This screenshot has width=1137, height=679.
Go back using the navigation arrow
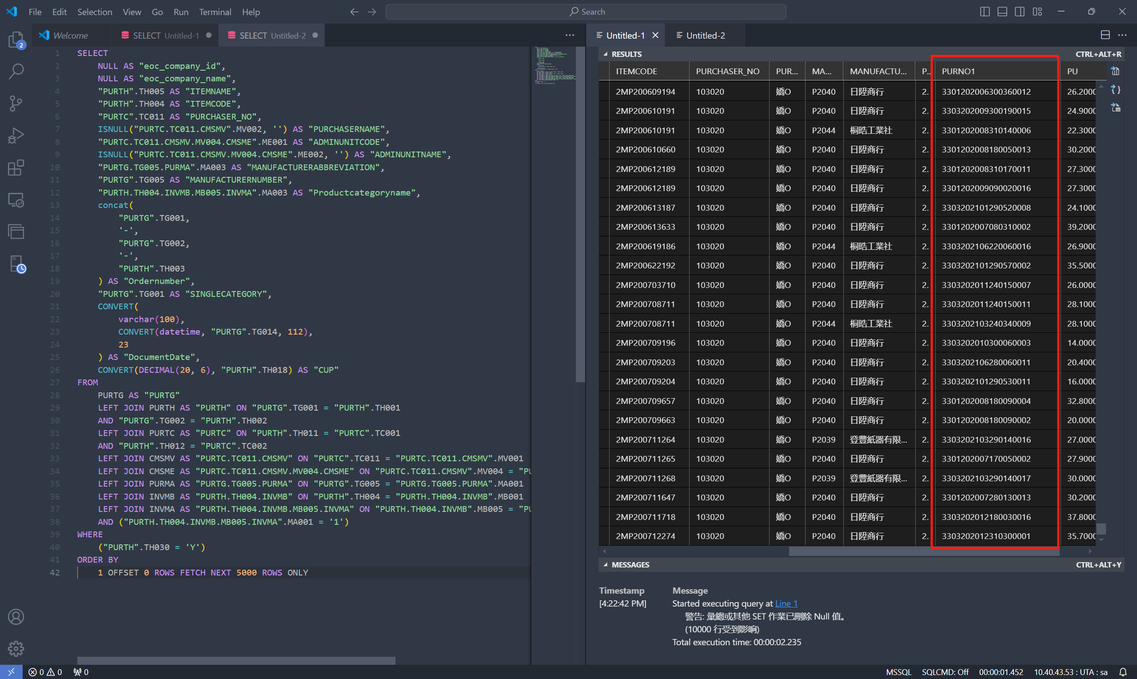point(354,12)
